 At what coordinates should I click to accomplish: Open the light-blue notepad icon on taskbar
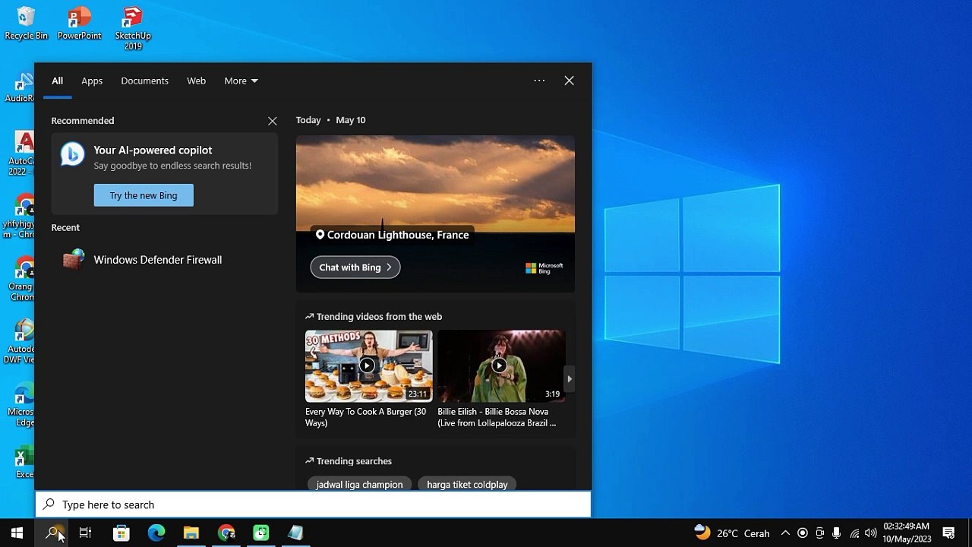coord(296,533)
